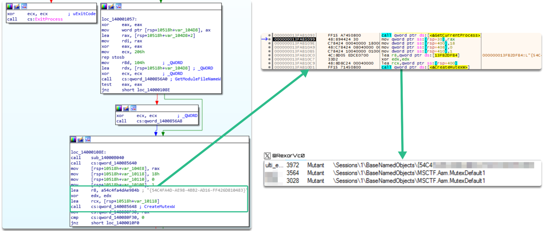Click the CreateMutexW comment in the IDA graph

point(159,206)
